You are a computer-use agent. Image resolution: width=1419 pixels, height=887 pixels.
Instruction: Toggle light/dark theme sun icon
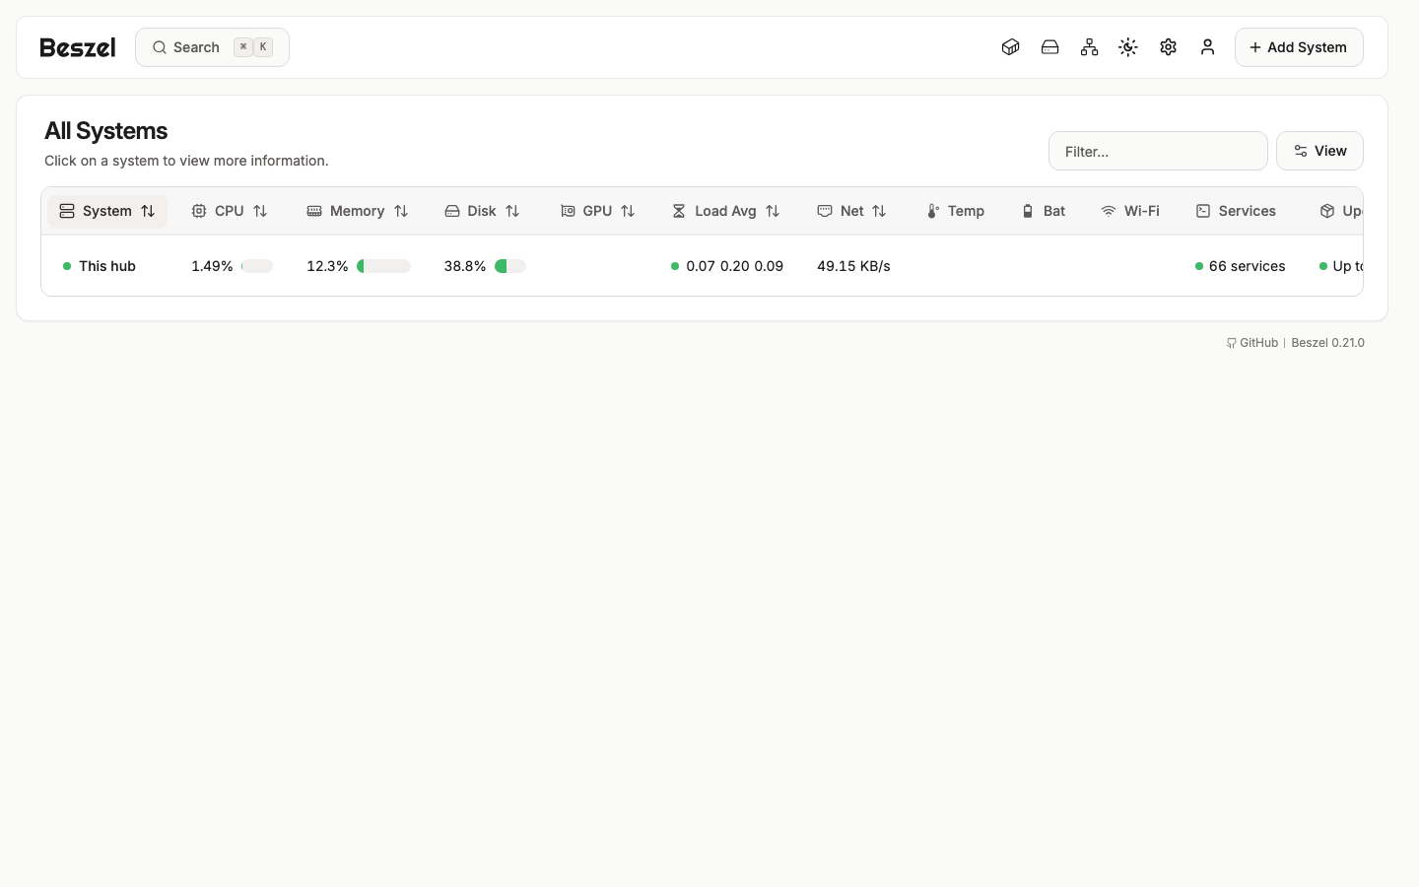pos(1128,47)
